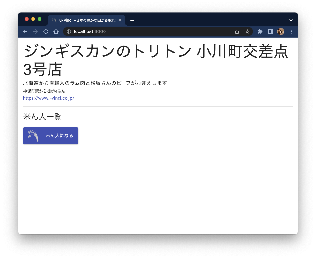Click the green fullscreen window button
Screen dimensions: 316x258
click(40, 19)
